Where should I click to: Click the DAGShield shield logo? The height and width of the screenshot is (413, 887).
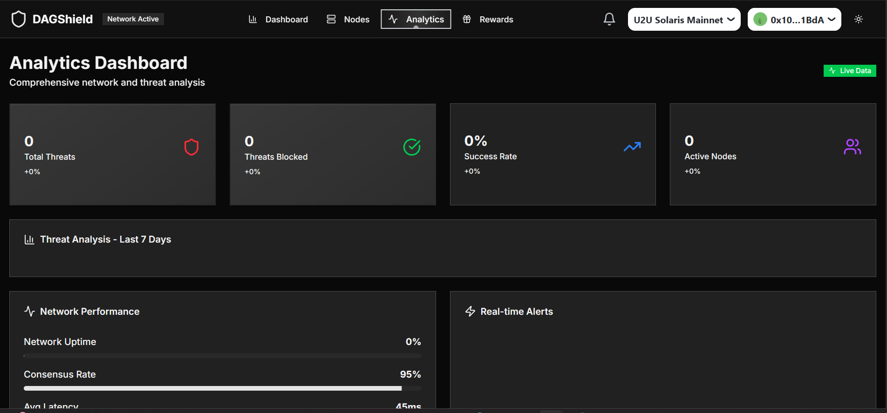19,19
